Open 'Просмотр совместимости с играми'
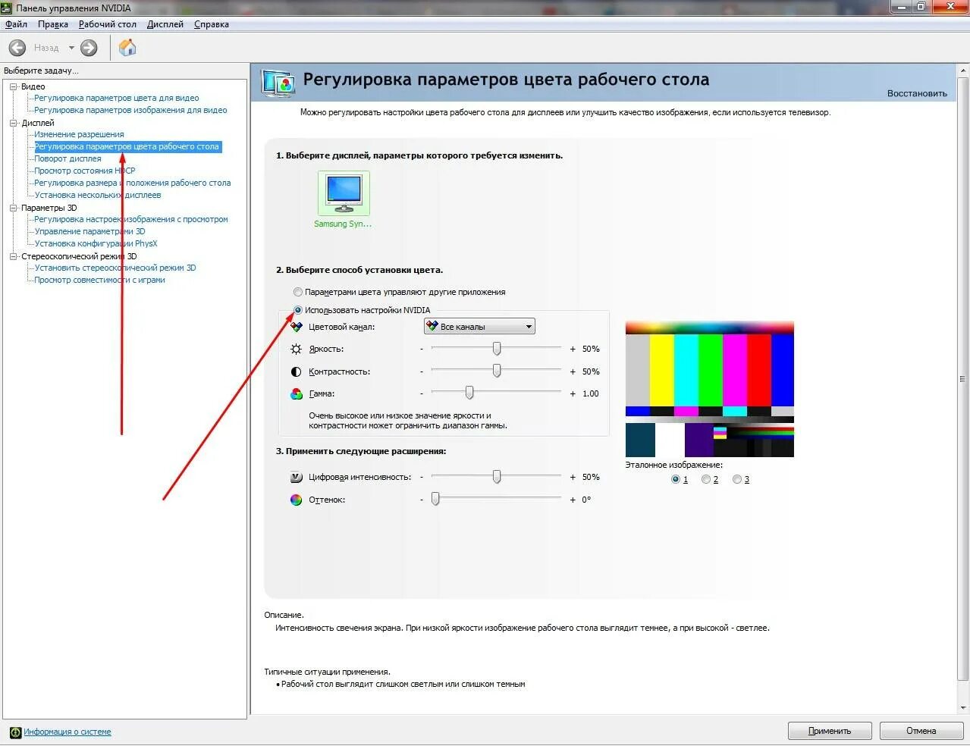This screenshot has height=746, width=970. pos(99,281)
